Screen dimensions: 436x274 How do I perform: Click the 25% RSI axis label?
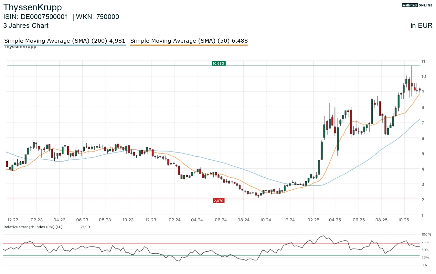(425, 257)
